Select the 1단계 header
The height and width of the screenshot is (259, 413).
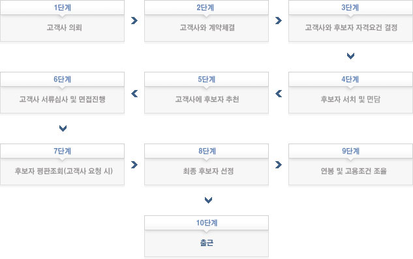[63, 7]
